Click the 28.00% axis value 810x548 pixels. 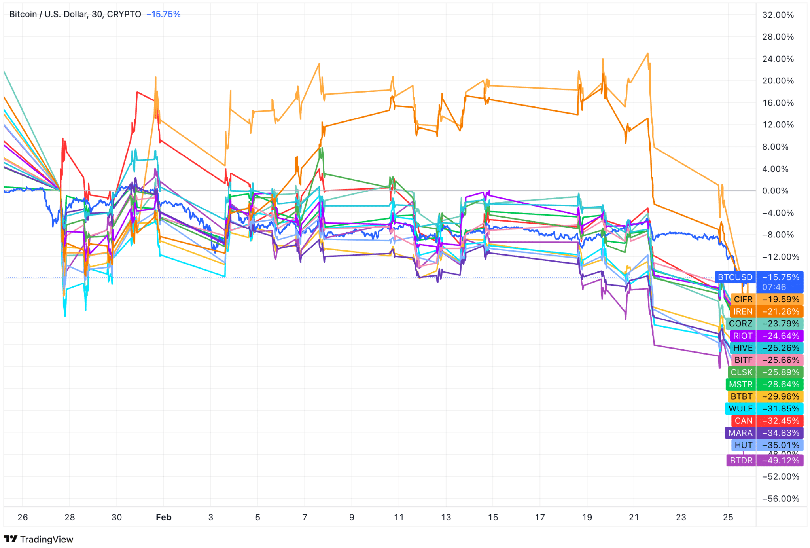pyautogui.click(x=778, y=37)
